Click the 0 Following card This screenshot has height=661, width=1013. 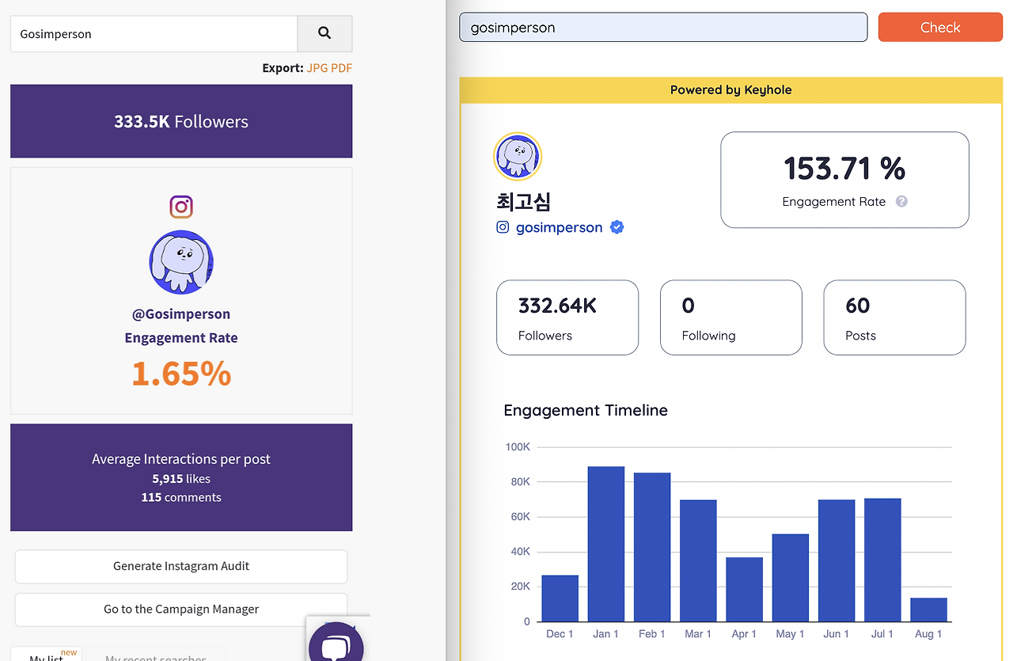pyautogui.click(x=731, y=317)
